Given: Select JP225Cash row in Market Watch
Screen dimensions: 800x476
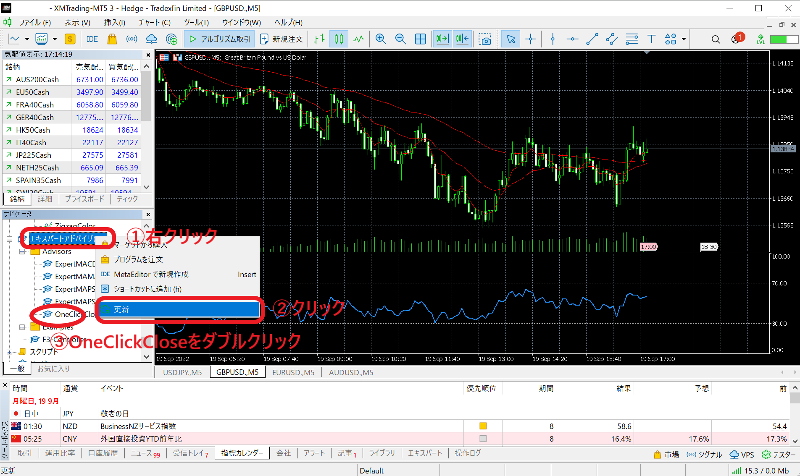Looking at the screenshot, I should tap(71, 155).
